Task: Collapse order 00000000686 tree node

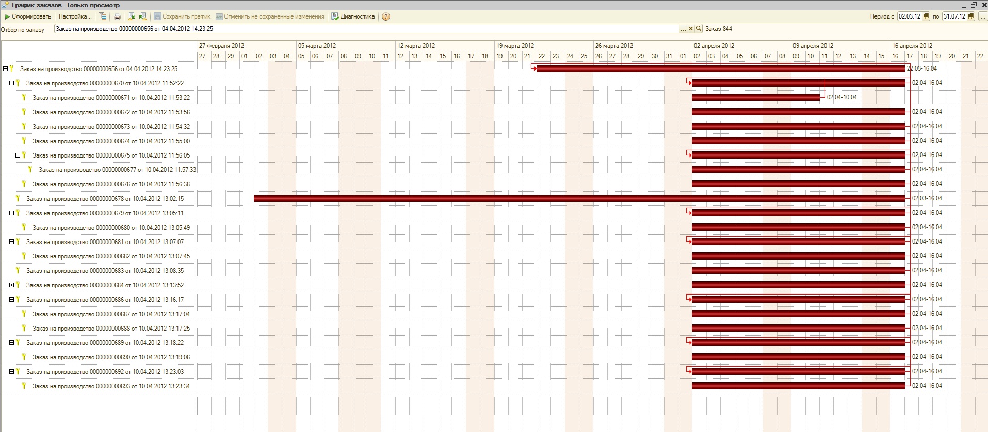Action: (x=12, y=299)
